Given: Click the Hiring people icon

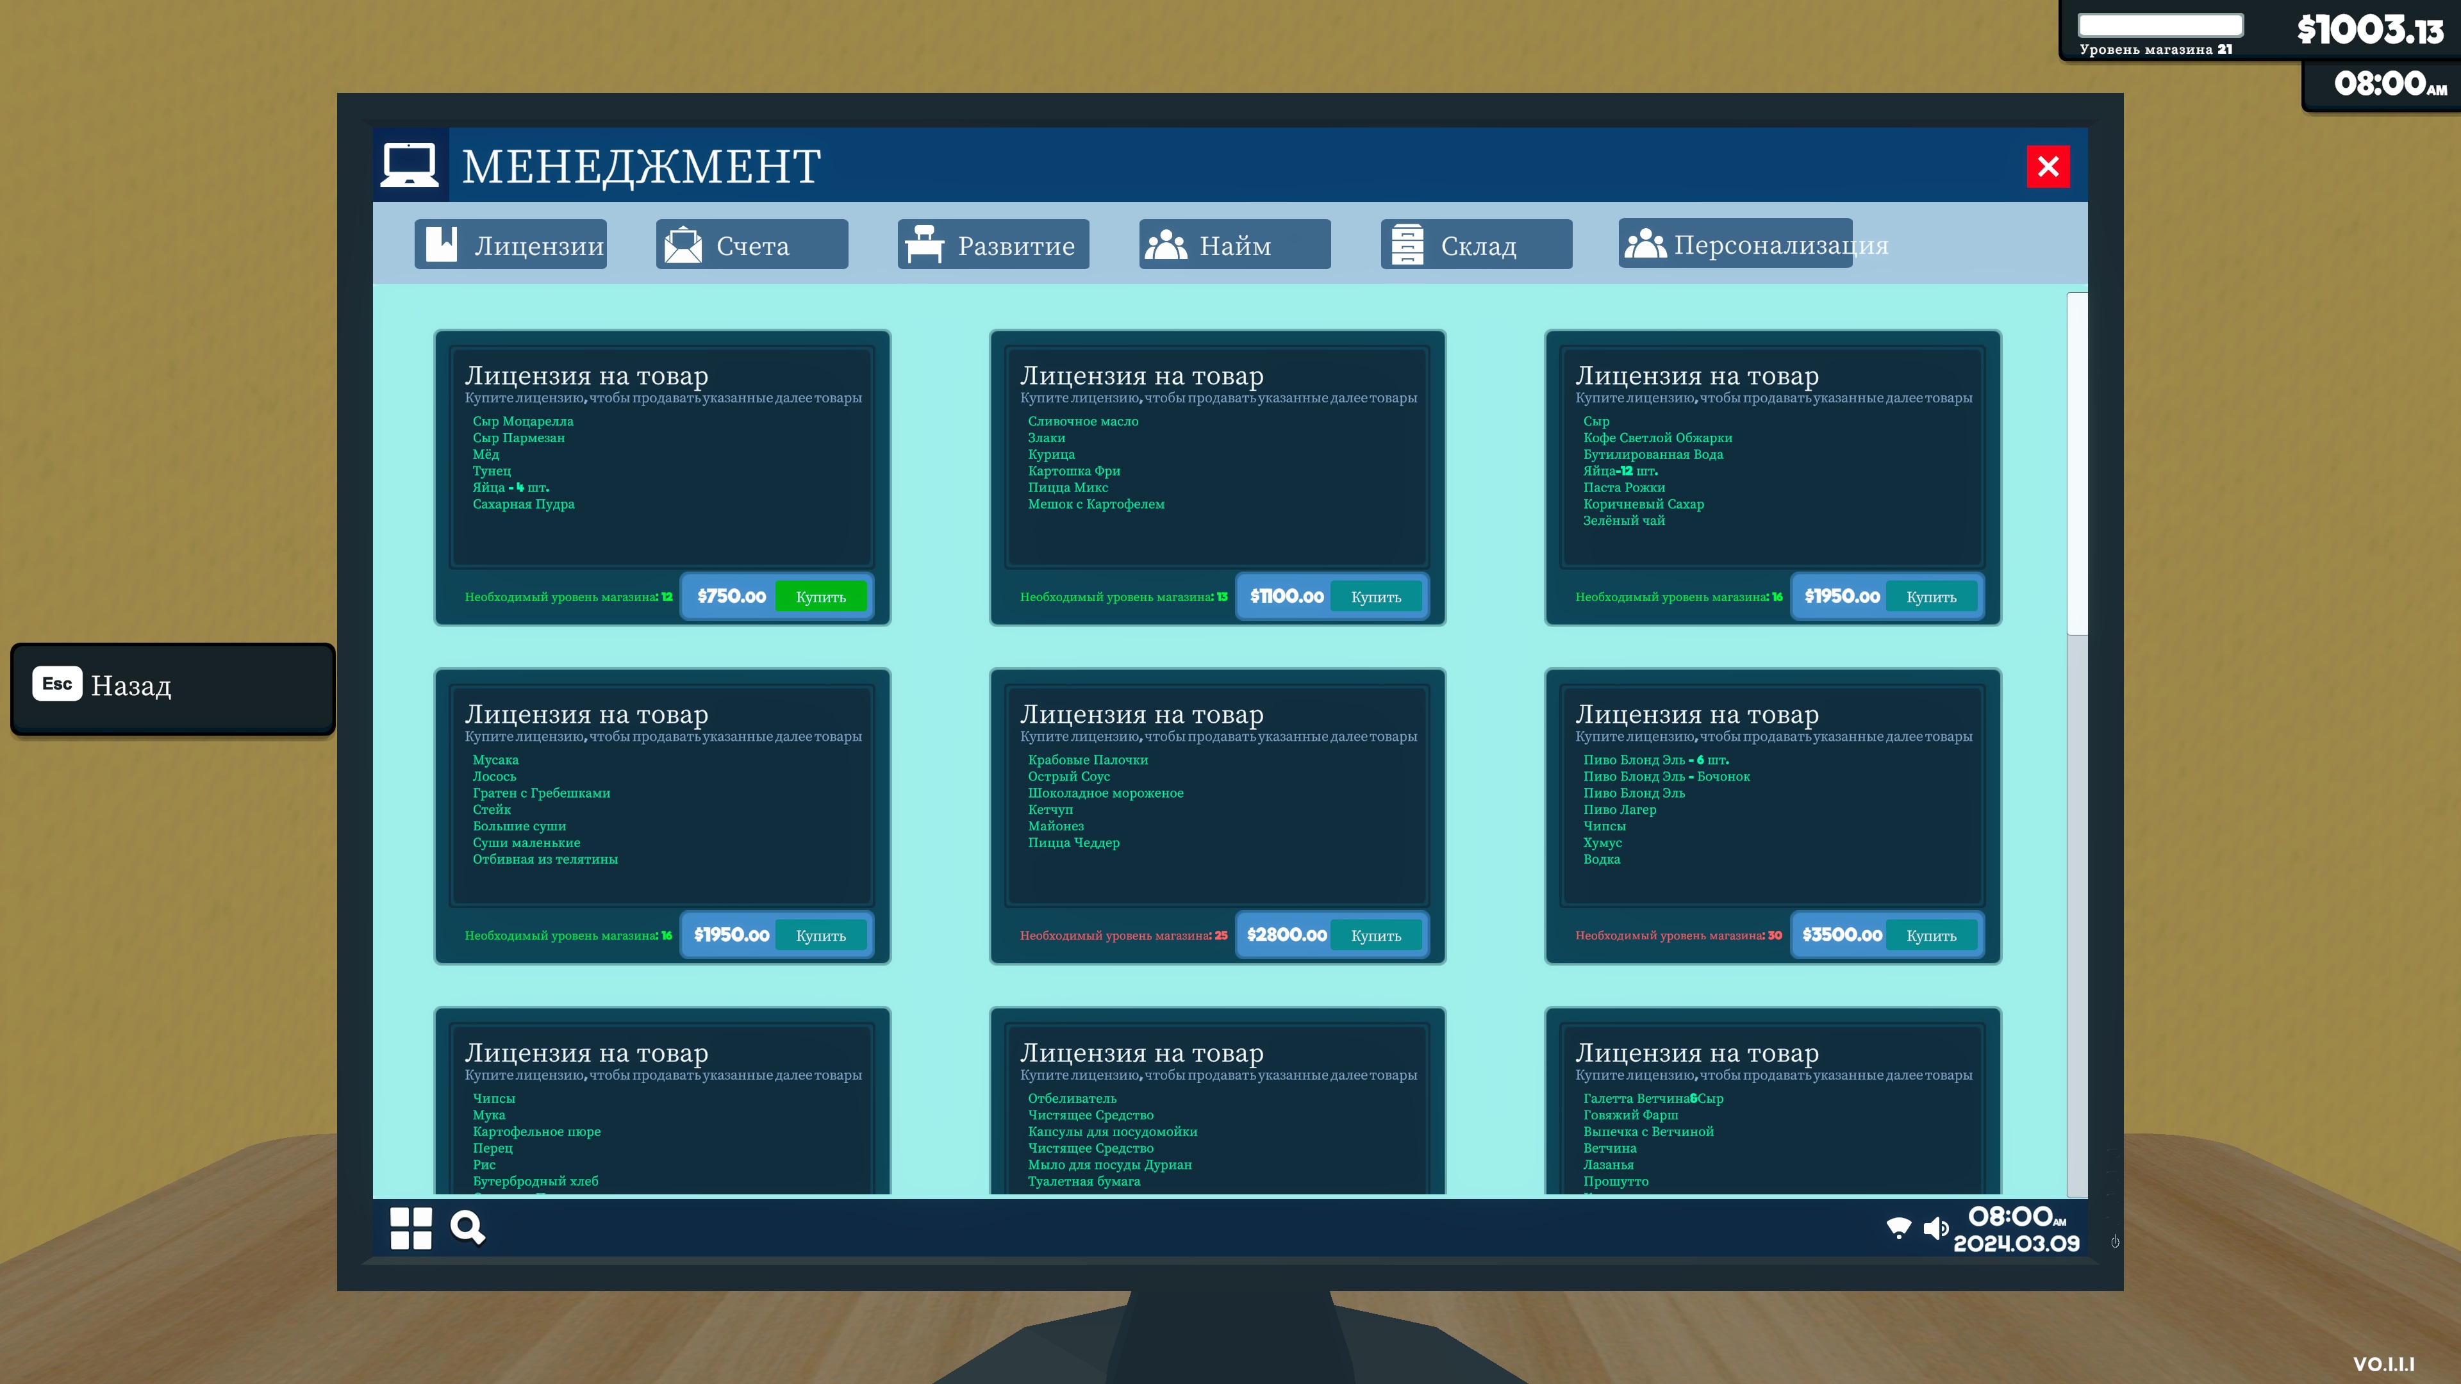Looking at the screenshot, I should 1166,245.
